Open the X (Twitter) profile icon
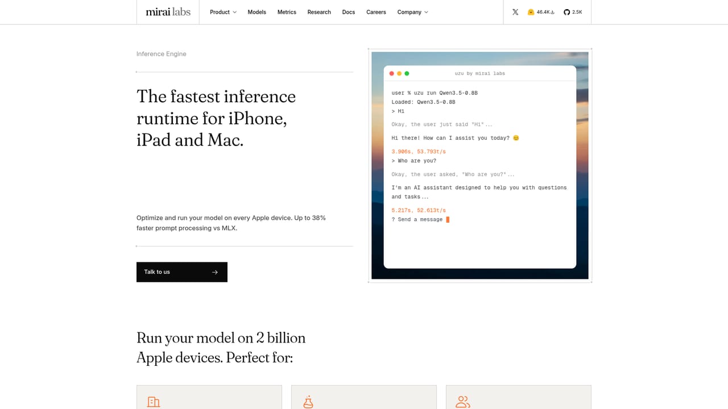The width and height of the screenshot is (728, 409). tap(515, 12)
